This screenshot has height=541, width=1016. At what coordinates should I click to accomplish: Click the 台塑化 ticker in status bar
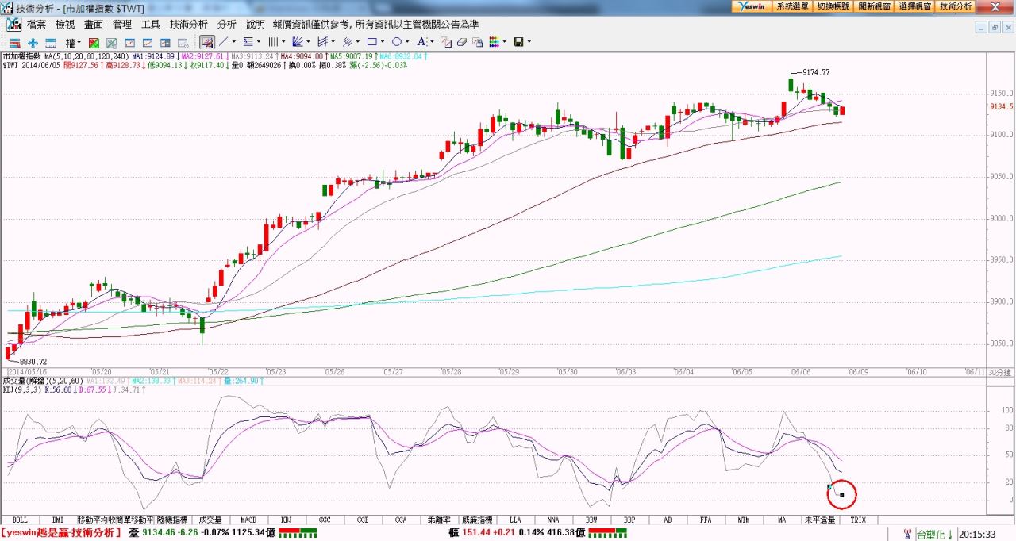[934, 535]
